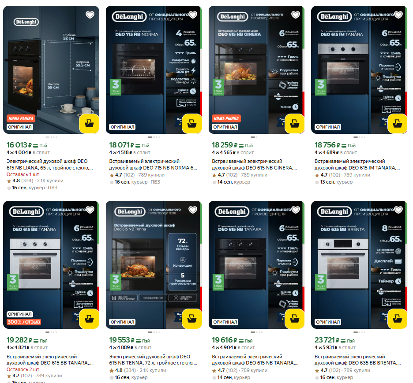Open DEO 615 NB TENNA product title
Image resolution: width=413 pixels, height=383 pixels.
[153, 360]
